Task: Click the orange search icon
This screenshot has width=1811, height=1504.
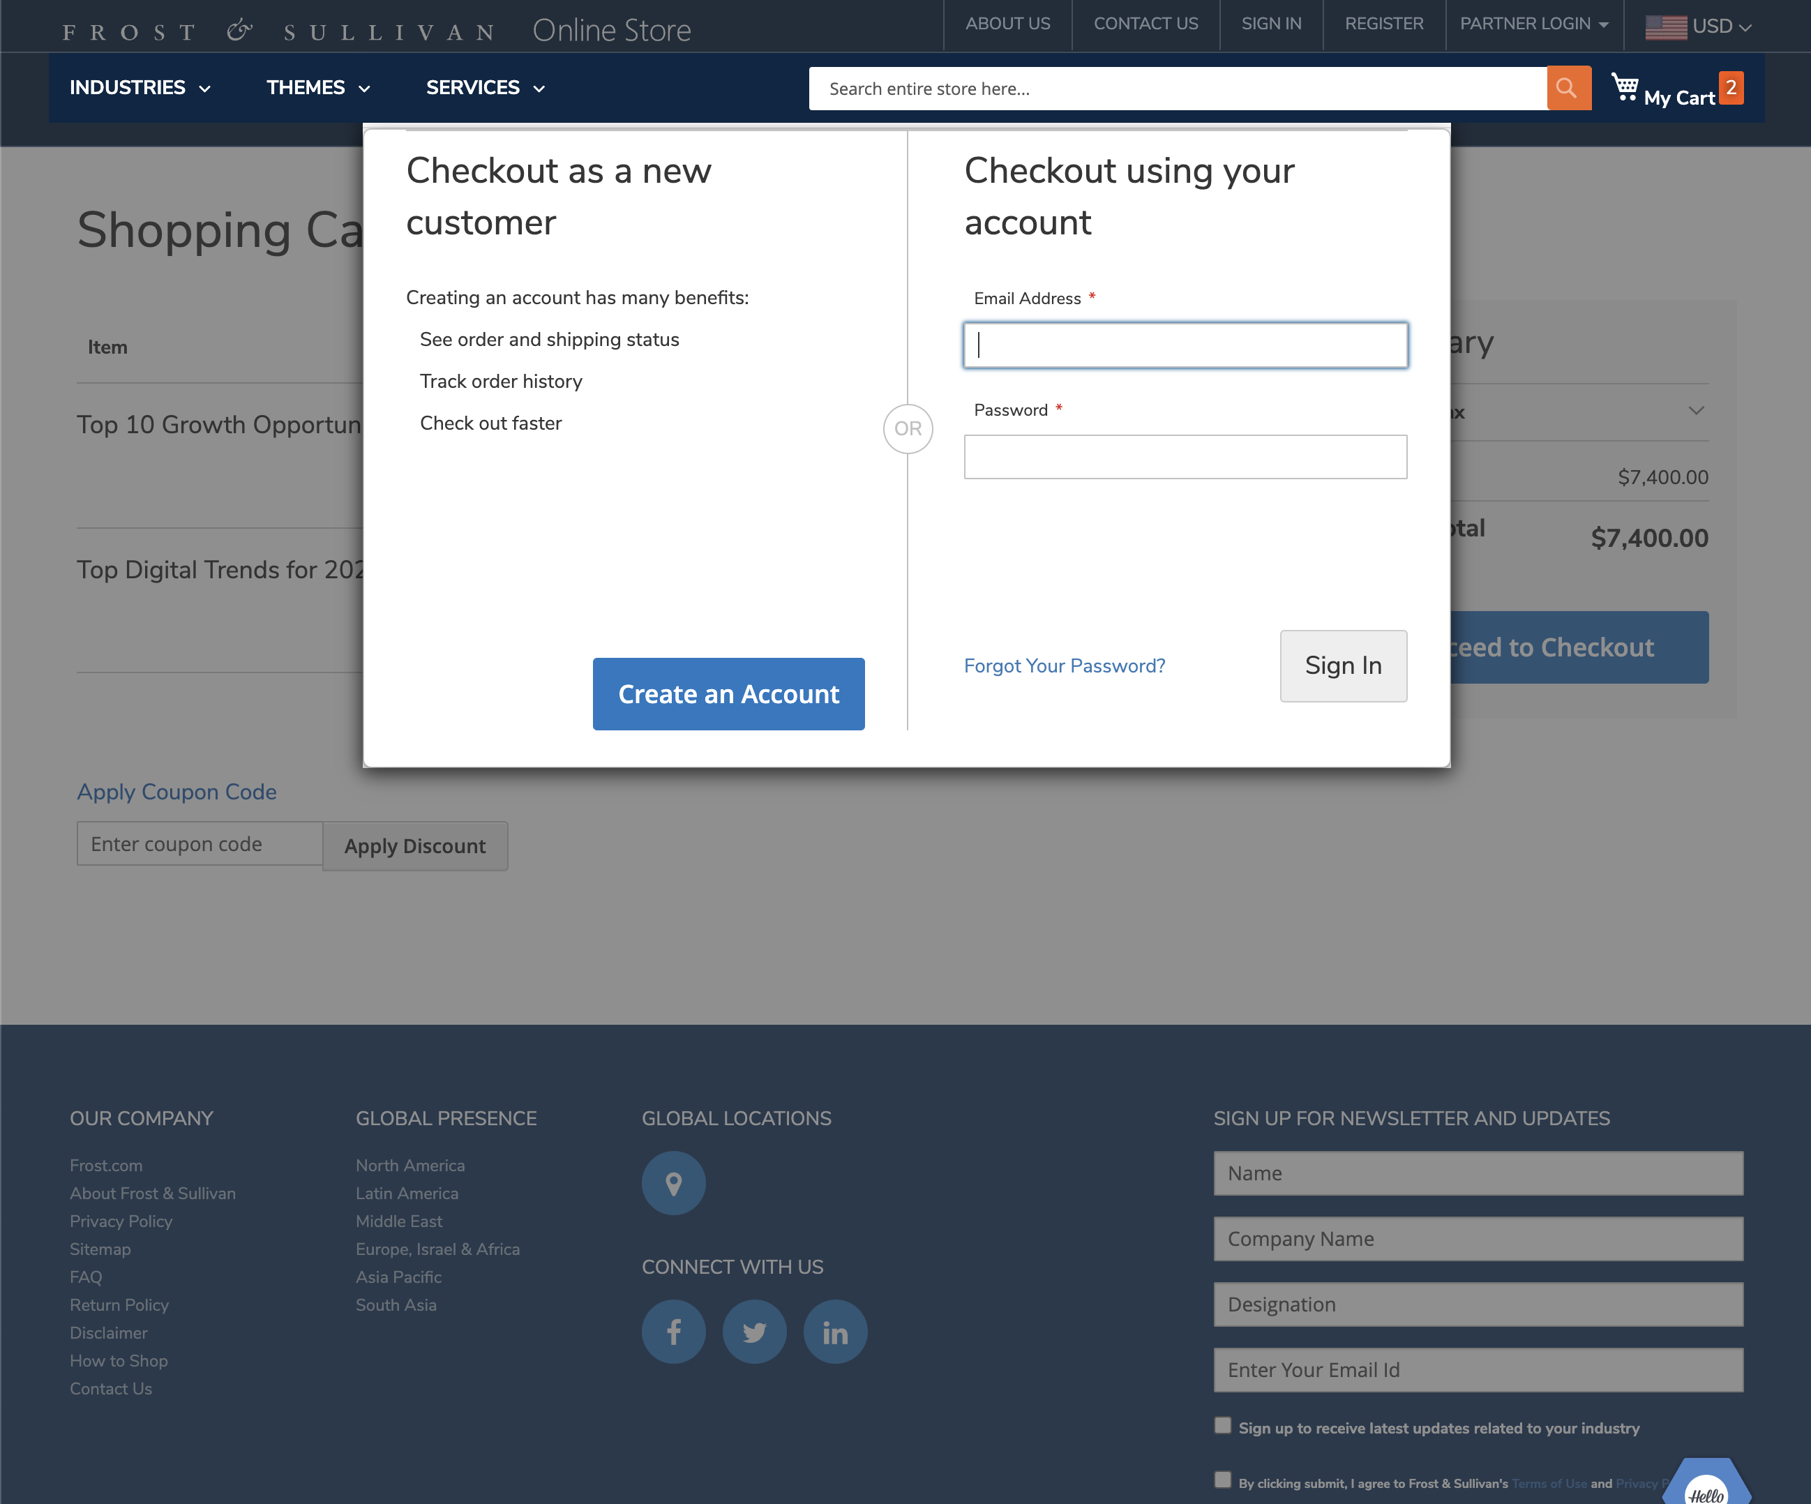Action: (1568, 88)
